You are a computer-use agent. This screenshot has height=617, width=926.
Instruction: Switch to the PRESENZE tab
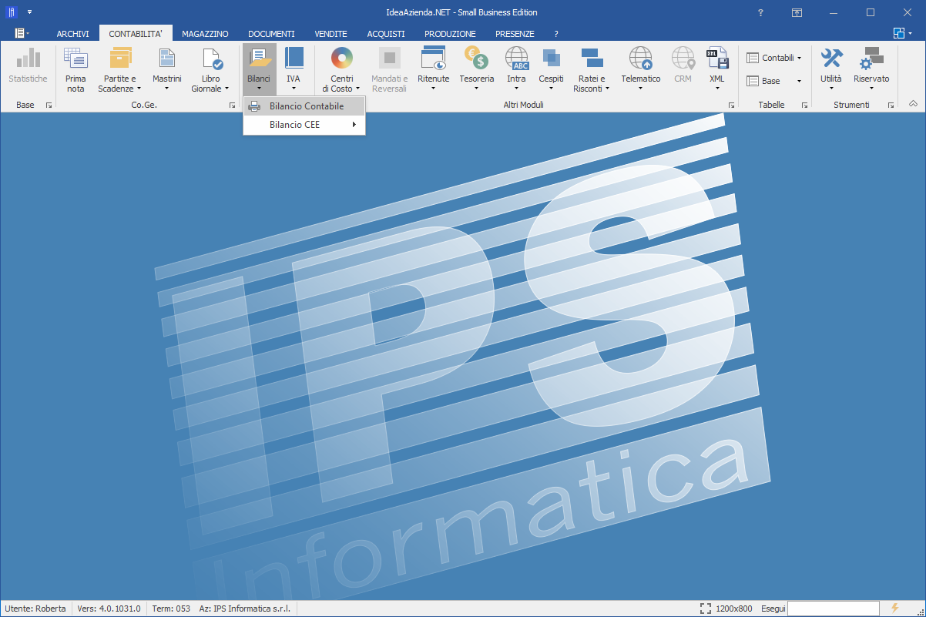tap(515, 34)
